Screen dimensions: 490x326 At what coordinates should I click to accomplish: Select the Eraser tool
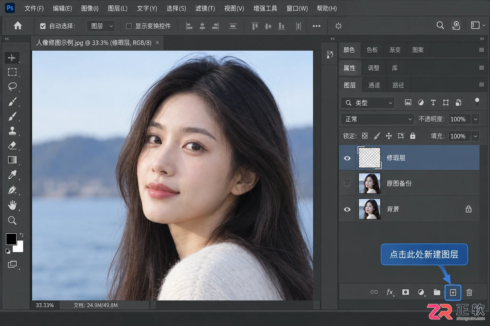12,145
